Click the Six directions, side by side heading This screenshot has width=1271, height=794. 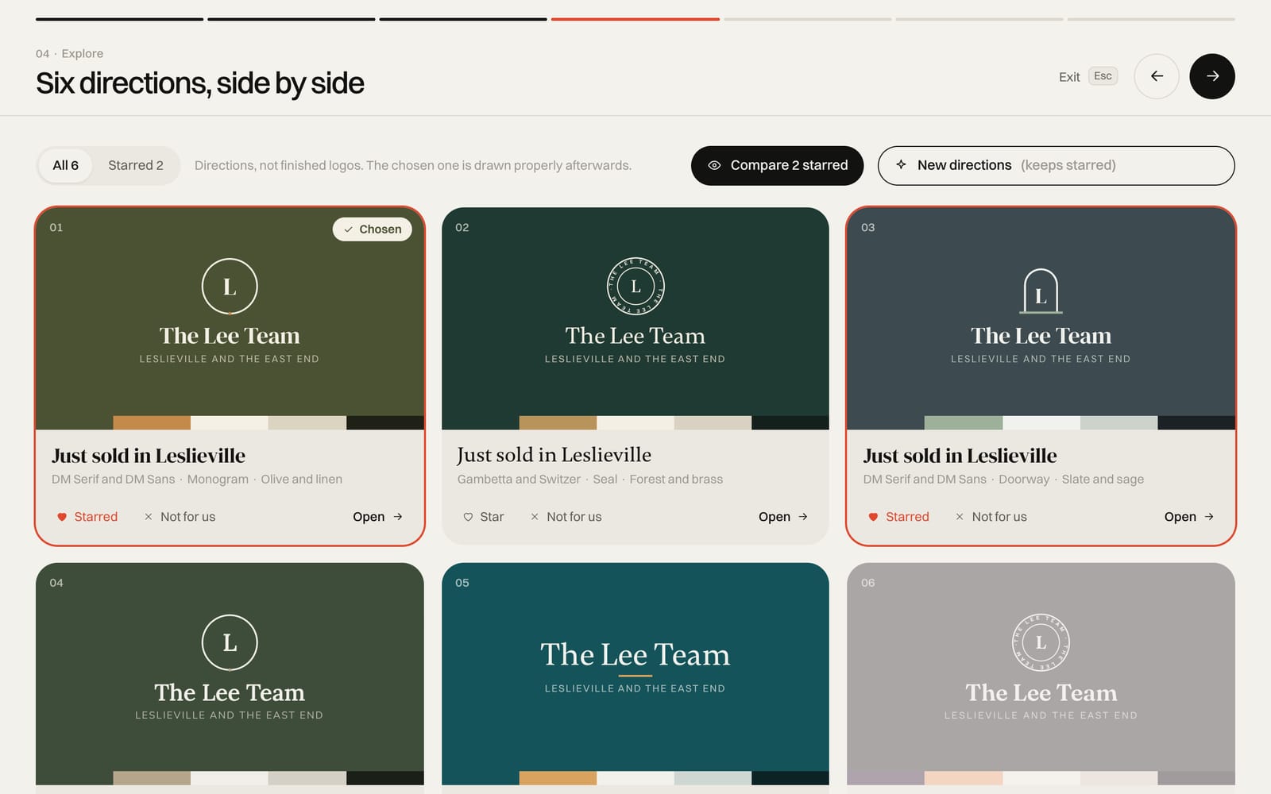pos(200,83)
